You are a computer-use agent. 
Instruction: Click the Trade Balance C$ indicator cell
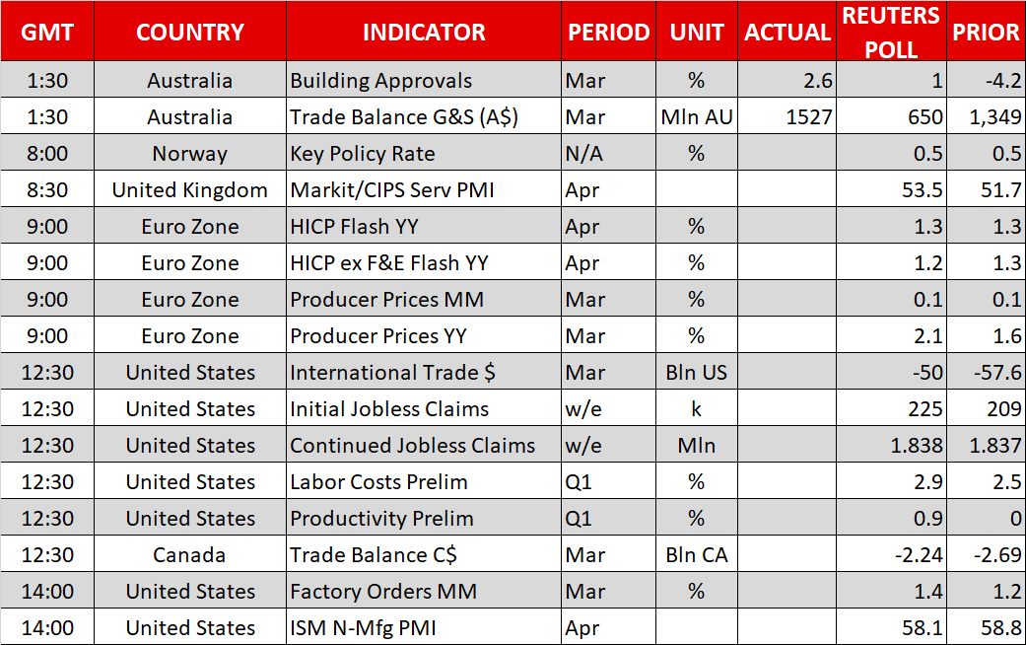click(x=374, y=555)
